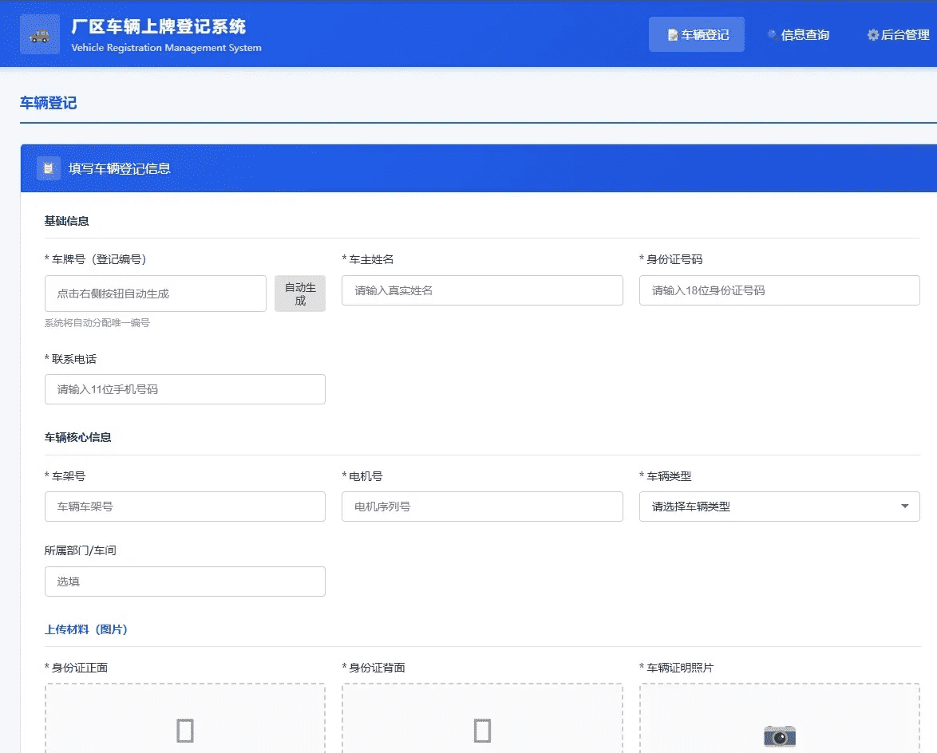The image size is (937, 753).
Task: Click the document icon in 车辆登记 tab
Action: pyautogui.click(x=672, y=35)
